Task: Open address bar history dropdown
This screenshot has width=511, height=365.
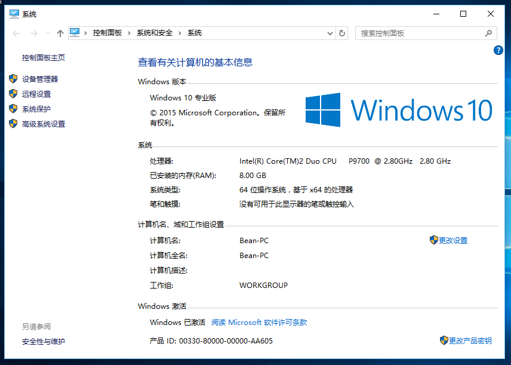Action: point(330,33)
